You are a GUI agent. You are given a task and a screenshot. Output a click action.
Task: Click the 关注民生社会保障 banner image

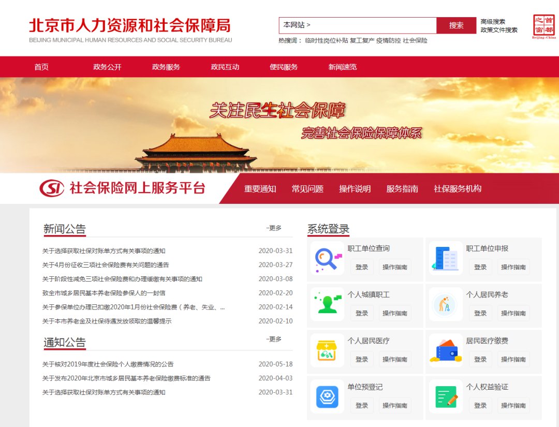[x=279, y=125]
